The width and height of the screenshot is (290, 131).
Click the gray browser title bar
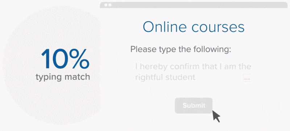click(194, 5)
